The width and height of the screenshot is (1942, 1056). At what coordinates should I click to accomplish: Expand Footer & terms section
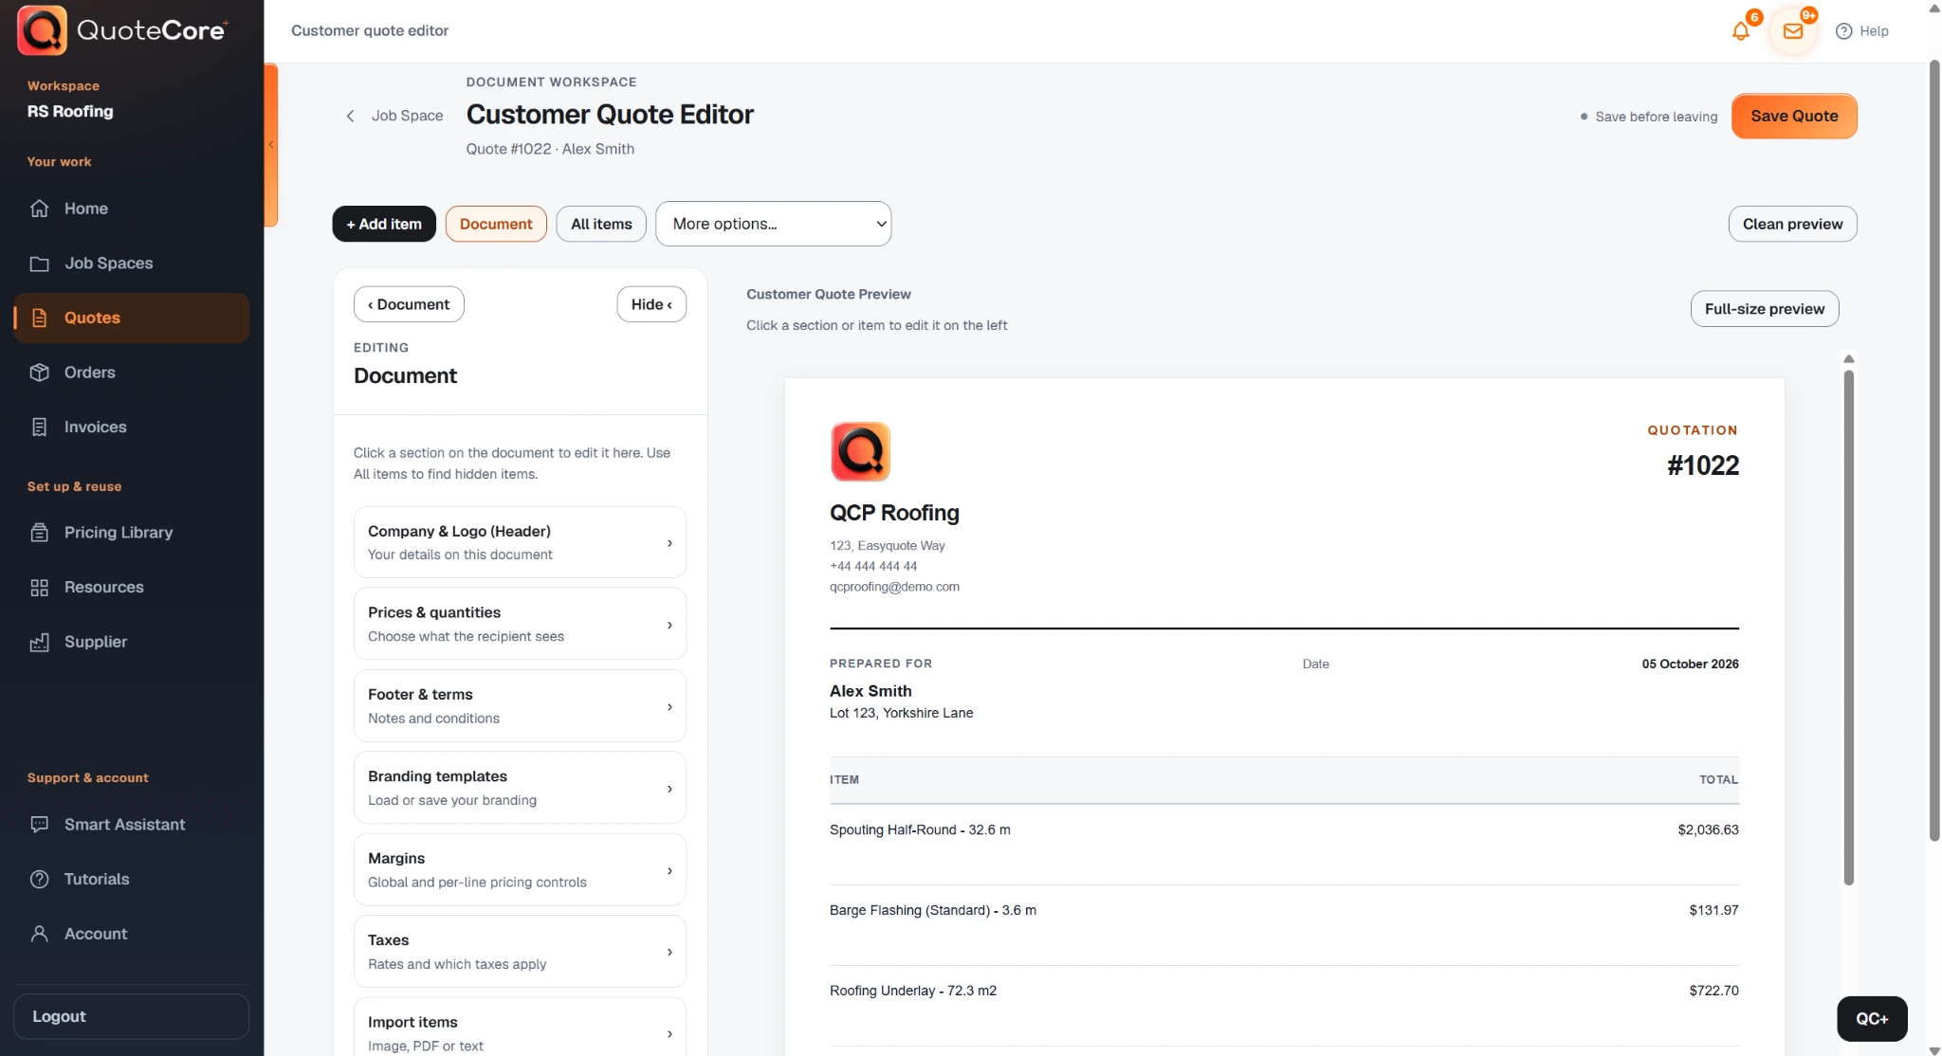click(520, 706)
